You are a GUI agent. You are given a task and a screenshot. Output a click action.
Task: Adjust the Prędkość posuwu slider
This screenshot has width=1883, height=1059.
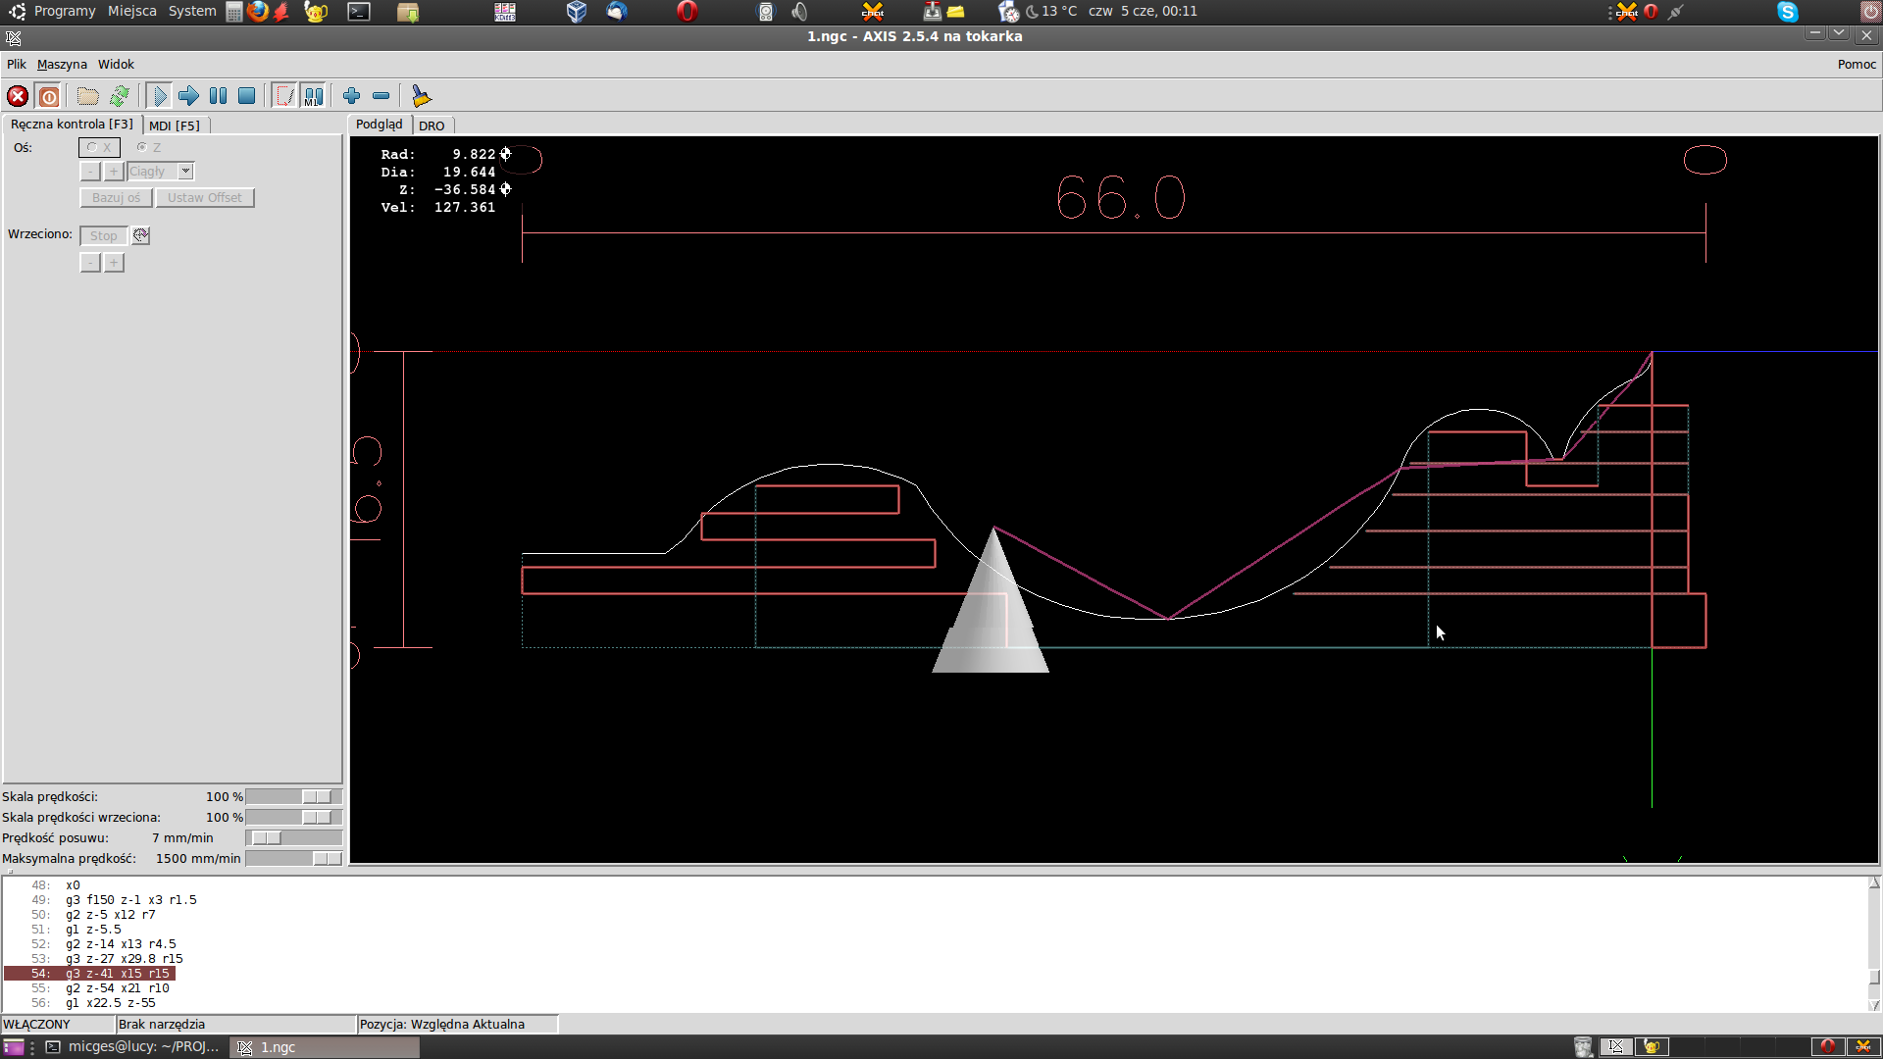[x=267, y=838]
